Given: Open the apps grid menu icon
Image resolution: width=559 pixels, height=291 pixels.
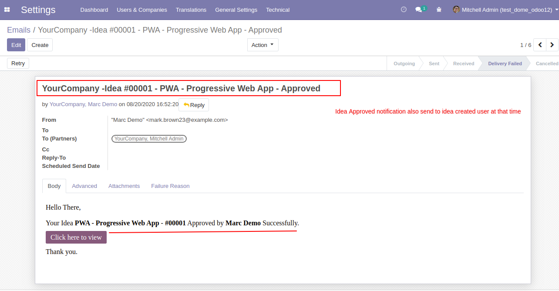Looking at the screenshot, I should pos(7,10).
